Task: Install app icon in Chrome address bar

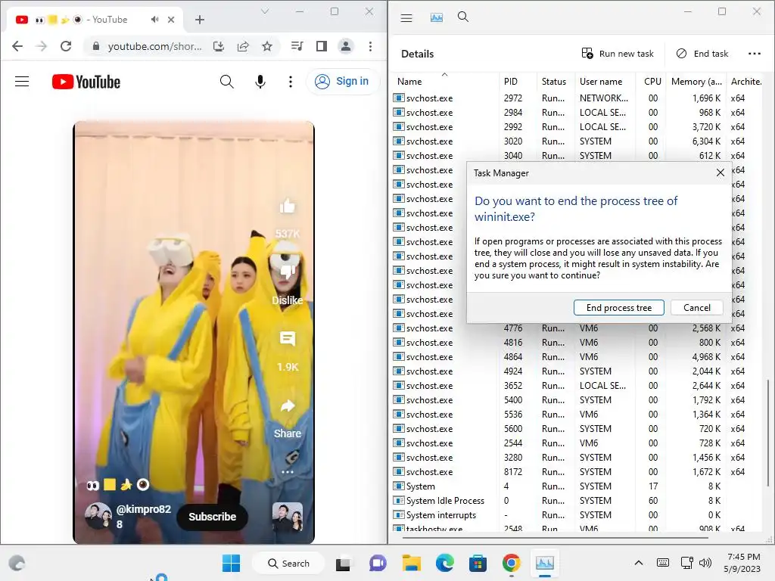Action: (219, 46)
